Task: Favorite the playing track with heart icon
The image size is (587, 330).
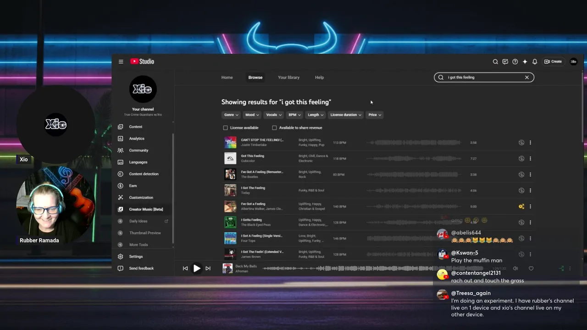Action: pos(531,269)
